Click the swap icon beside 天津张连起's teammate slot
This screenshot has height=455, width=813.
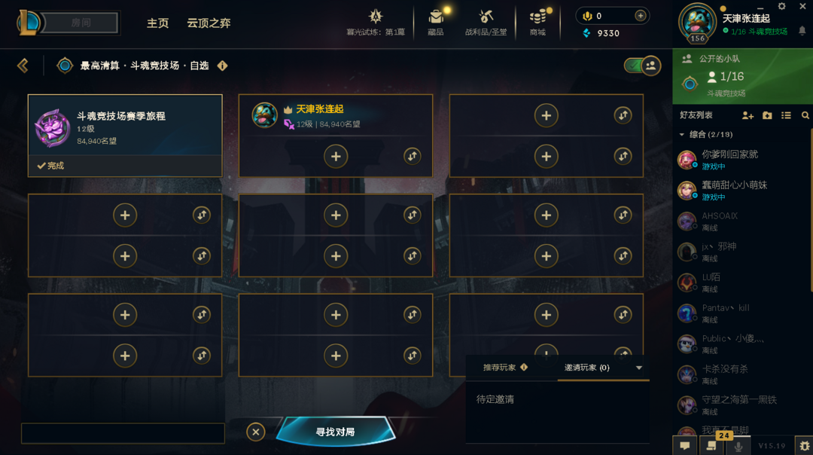click(x=413, y=156)
